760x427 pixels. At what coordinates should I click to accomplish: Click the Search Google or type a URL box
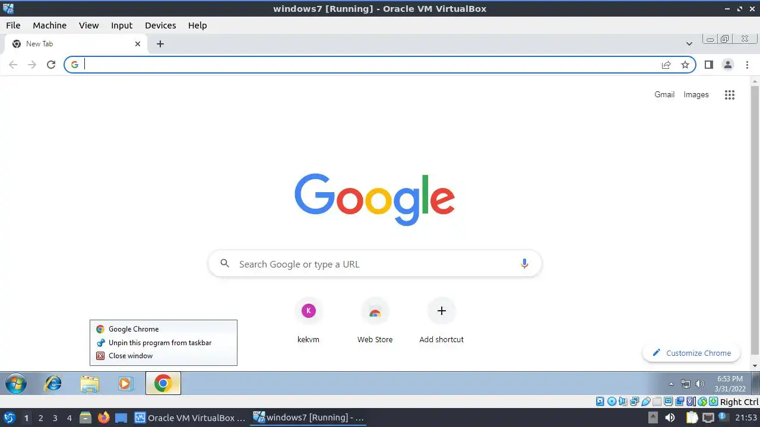click(375, 264)
